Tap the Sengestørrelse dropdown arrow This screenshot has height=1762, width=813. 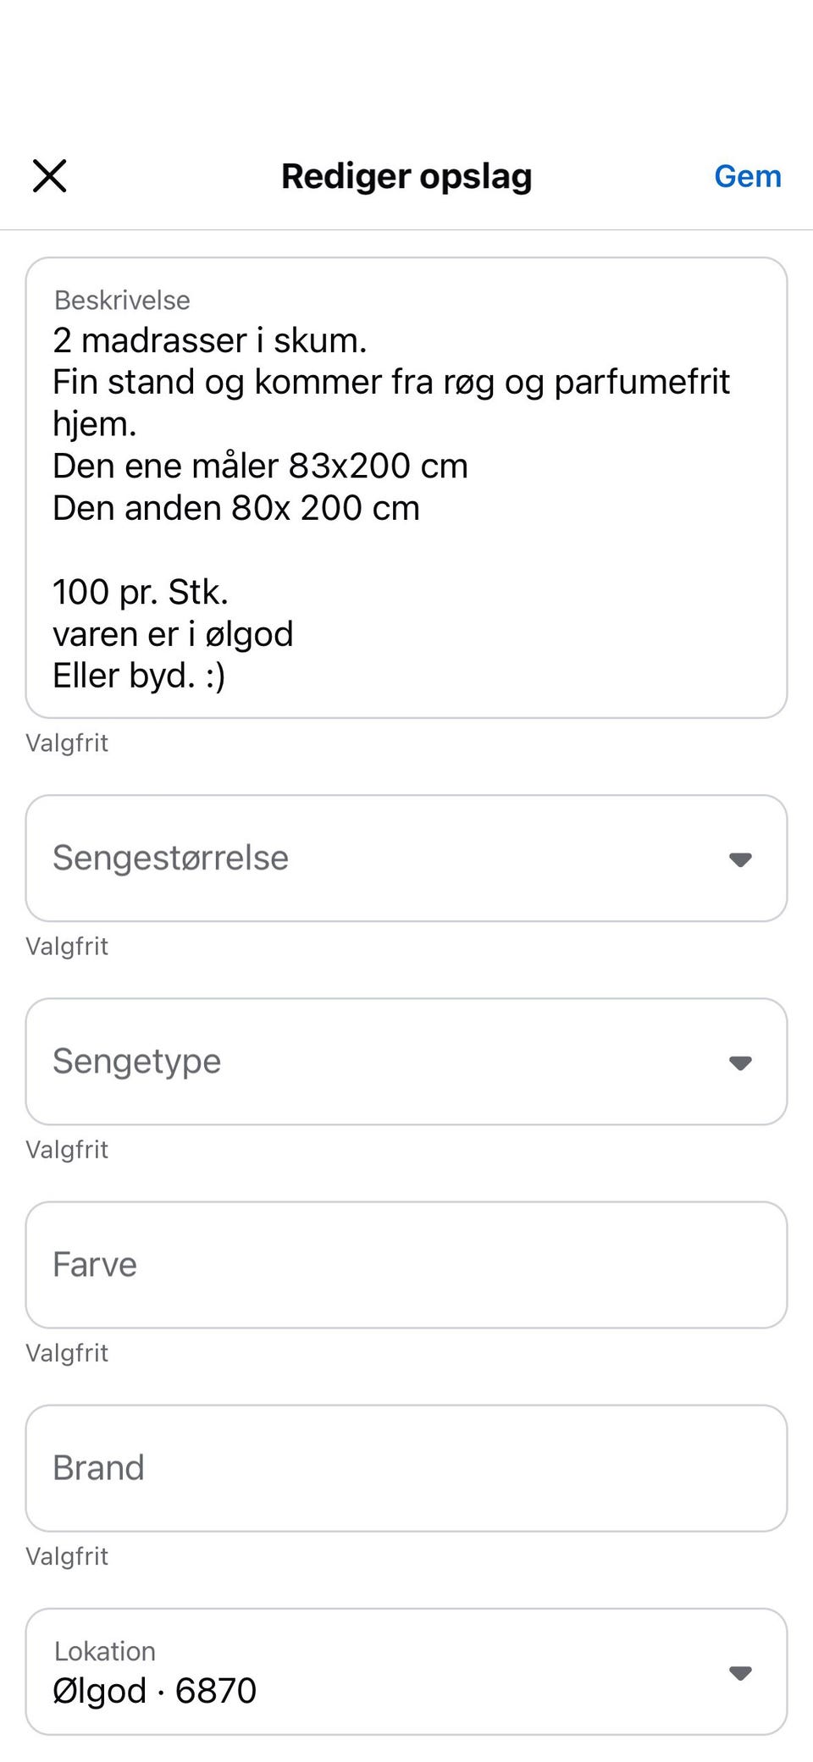[x=740, y=859]
